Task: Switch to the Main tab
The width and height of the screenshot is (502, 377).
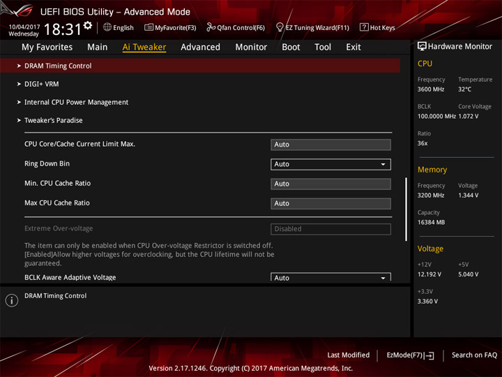Action: click(98, 47)
